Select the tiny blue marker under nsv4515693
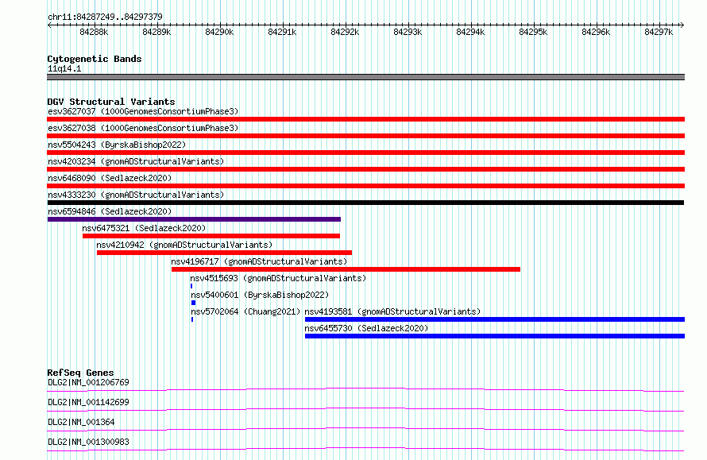 pyautogui.click(x=191, y=286)
